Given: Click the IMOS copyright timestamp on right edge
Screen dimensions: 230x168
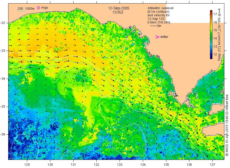Looking at the screenshot, I should pyautogui.click(x=227, y=125).
